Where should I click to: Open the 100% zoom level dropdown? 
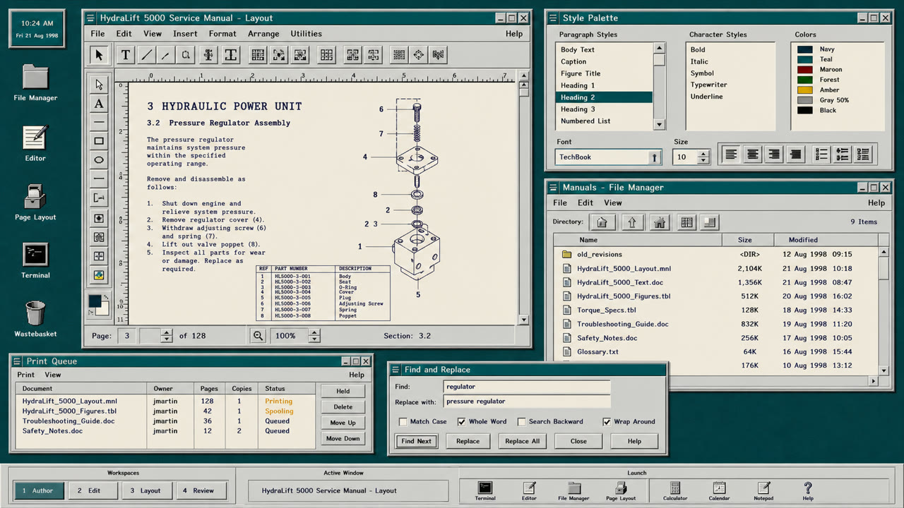click(314, 336)
